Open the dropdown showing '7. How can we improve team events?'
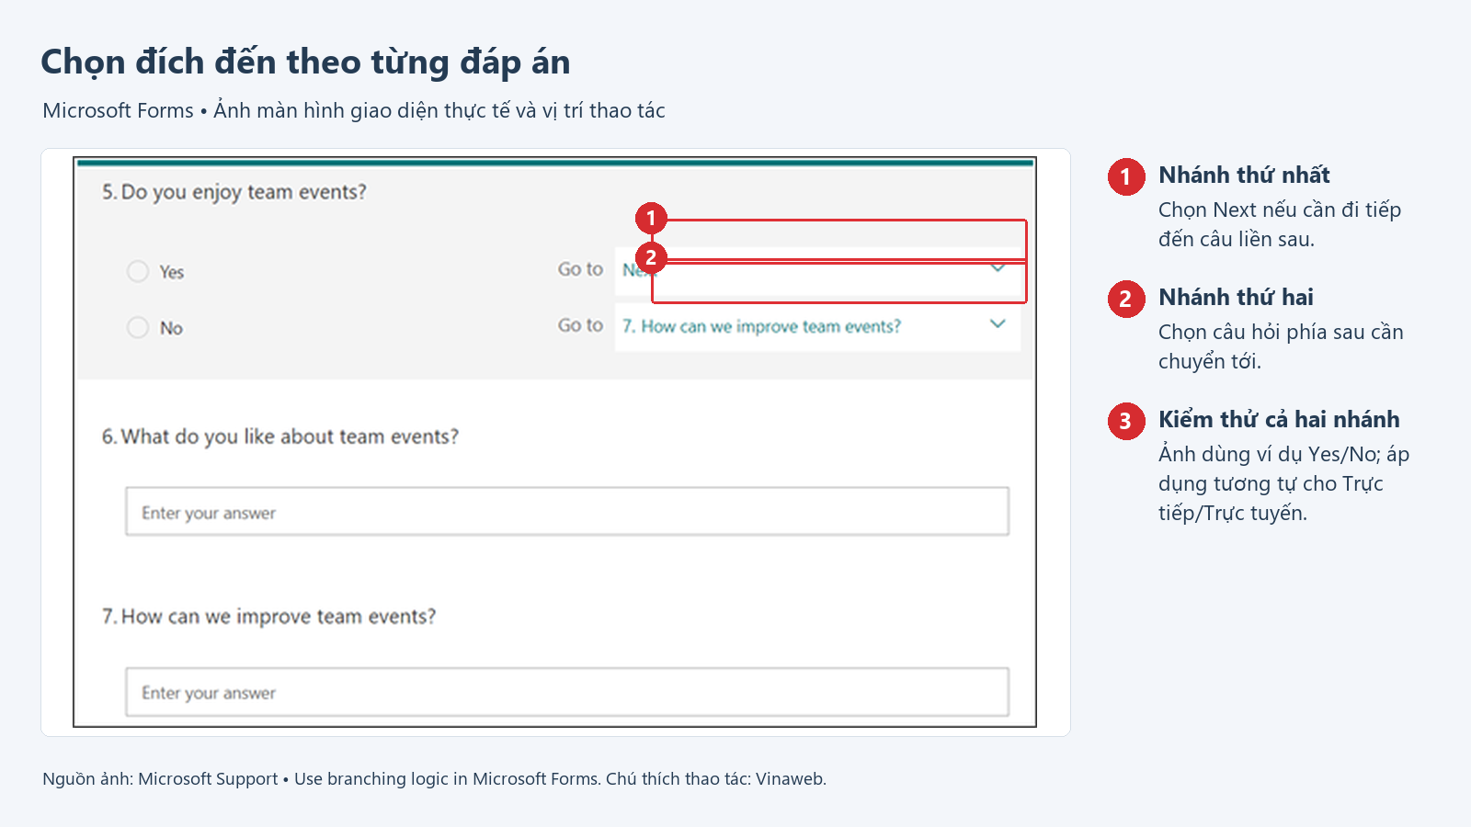 point(817,326)
